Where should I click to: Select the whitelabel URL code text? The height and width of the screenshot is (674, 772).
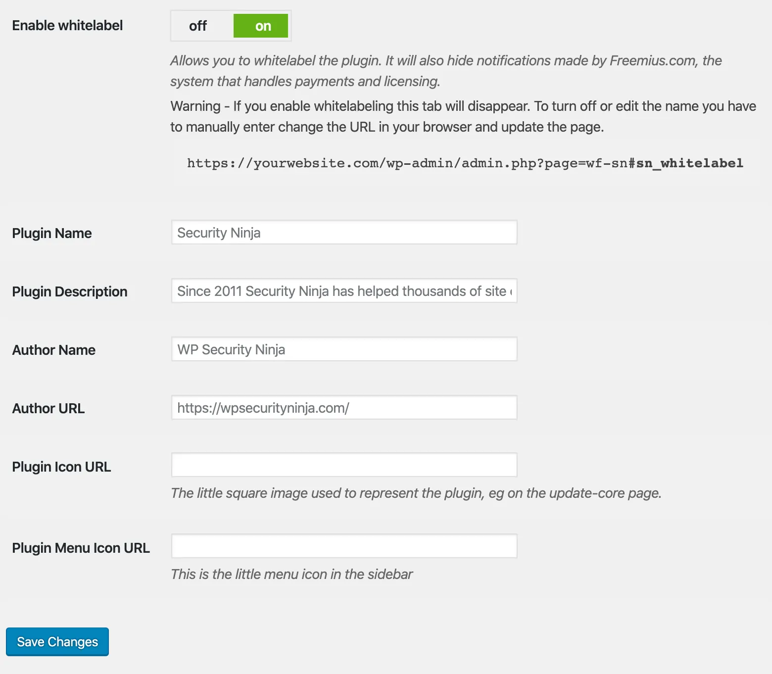[x=465, y=163]
